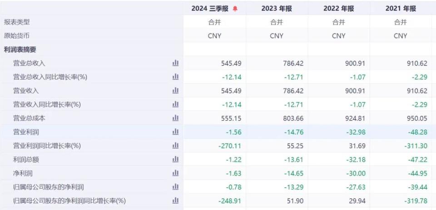Click chart icon for 营业收入同比增长率(%) row
The width and height of the screenshot is (436, 210).
point(175,104)
